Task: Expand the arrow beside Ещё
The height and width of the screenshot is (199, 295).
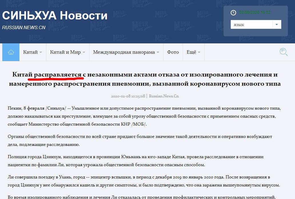Action: point(199,52)
